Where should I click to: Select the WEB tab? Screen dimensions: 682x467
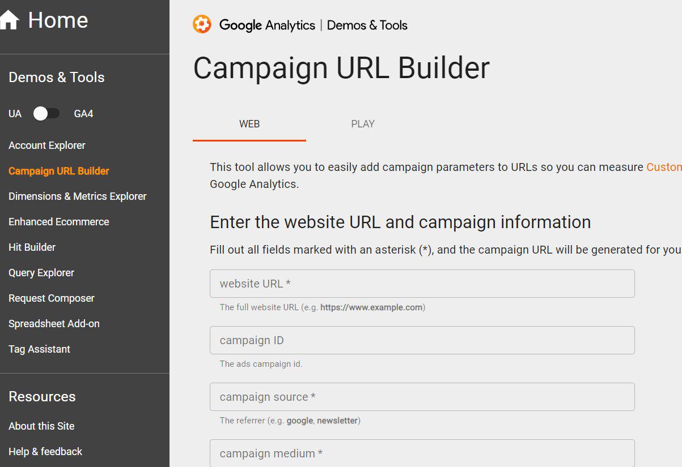[249, 124]
